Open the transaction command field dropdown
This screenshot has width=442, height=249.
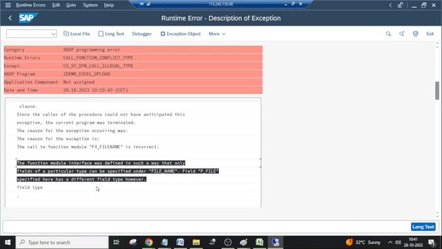coord(53,34)
